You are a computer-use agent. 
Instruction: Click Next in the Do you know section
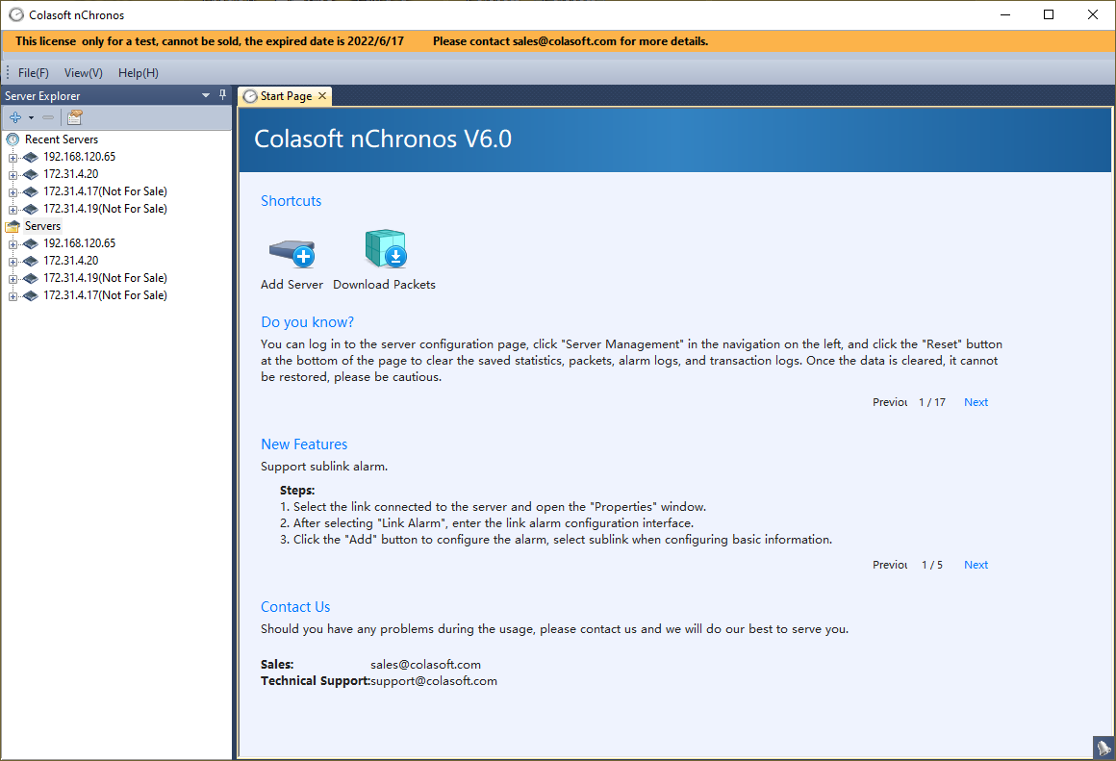pos(976,402)
